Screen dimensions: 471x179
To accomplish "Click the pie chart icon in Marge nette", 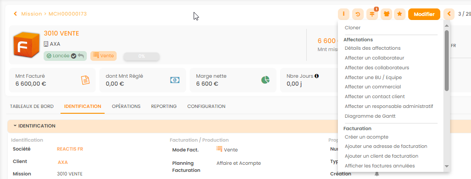I will [x=265, y=80].
